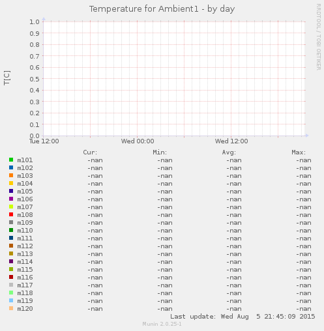This screenshot has height=331, width=324.
Task: Select the m111 legend label
Action: click(x=25, y=238)
